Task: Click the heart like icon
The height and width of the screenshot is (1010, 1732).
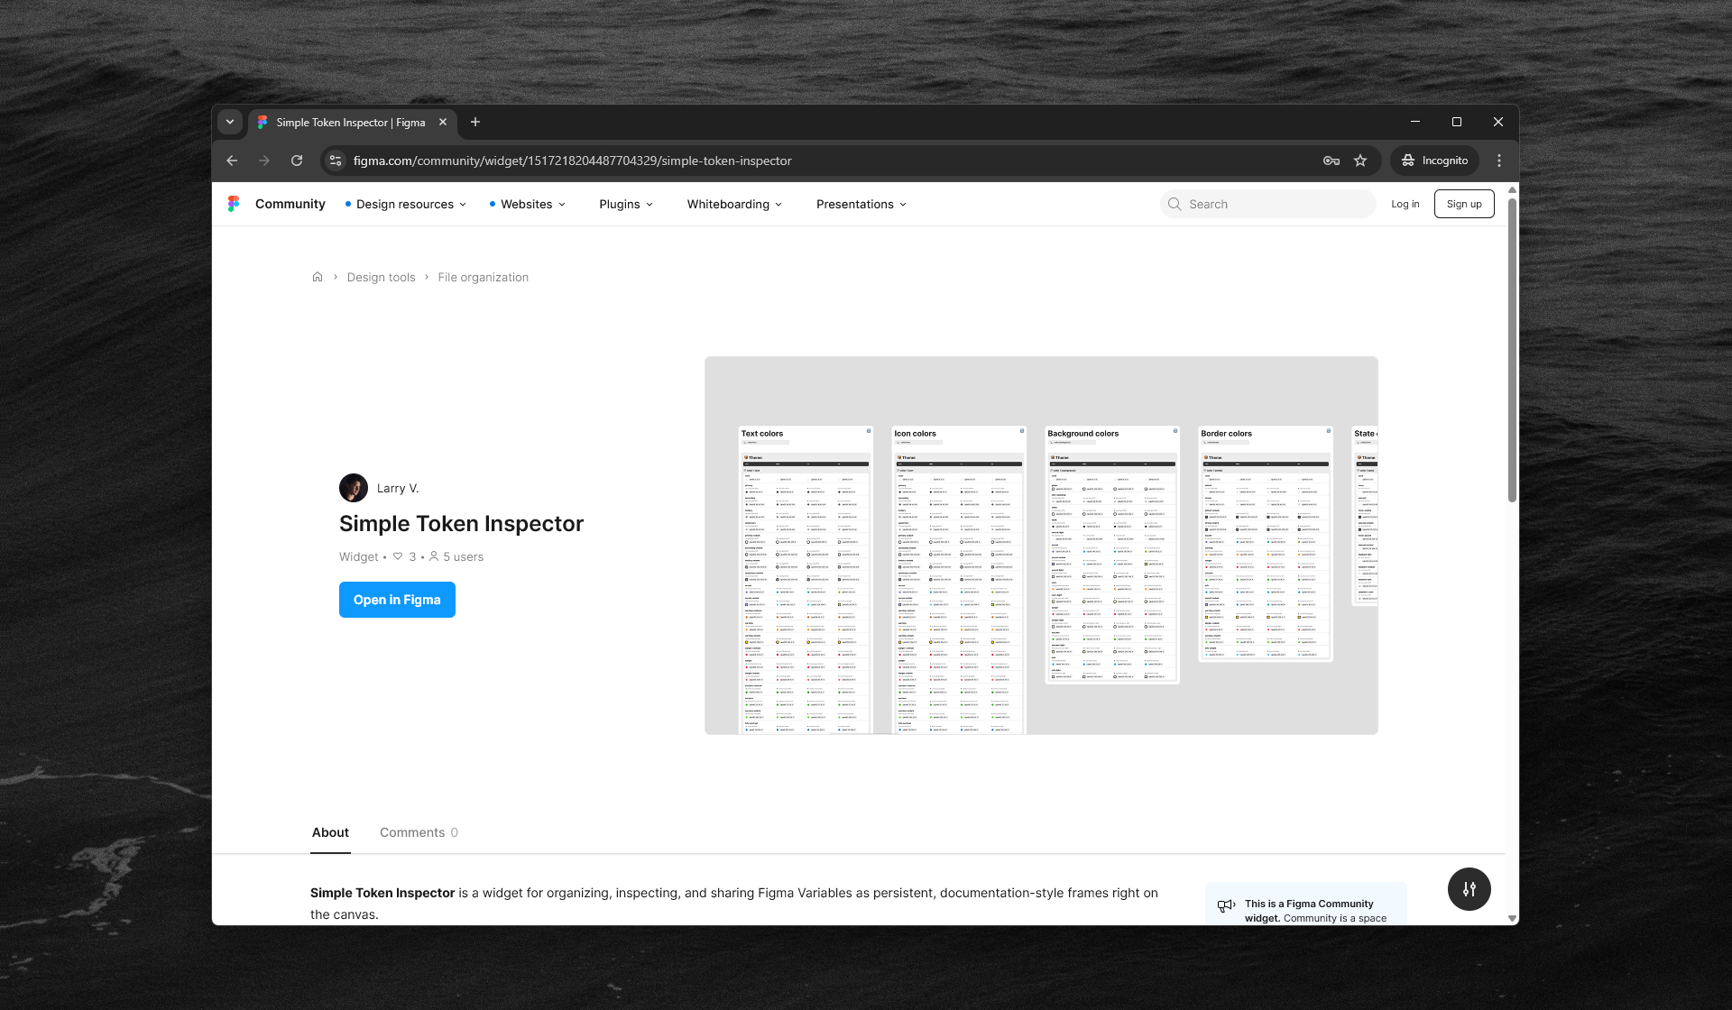Action: click(398, 556)
